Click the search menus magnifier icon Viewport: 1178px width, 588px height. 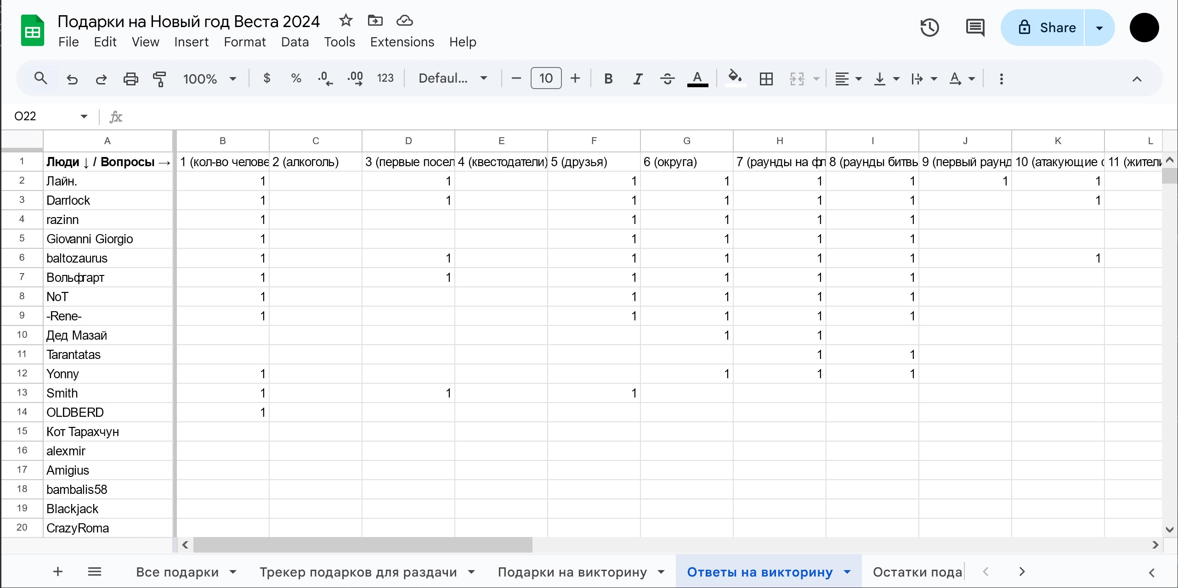(40, 78)
